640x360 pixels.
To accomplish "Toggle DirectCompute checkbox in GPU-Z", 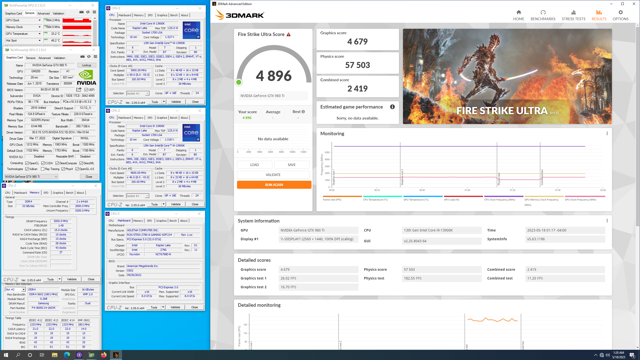I will (57, 163).
